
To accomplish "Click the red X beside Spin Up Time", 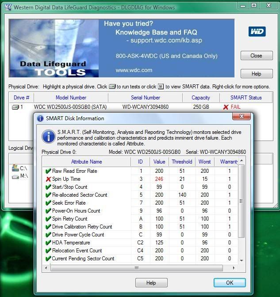I will tap(48, 179).
